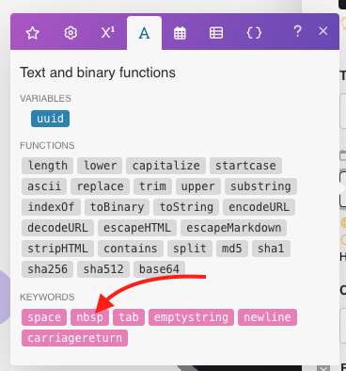This screenshot has height=371, width=346.
Task: Open general functions gear tab
Action: pos(71,33)
